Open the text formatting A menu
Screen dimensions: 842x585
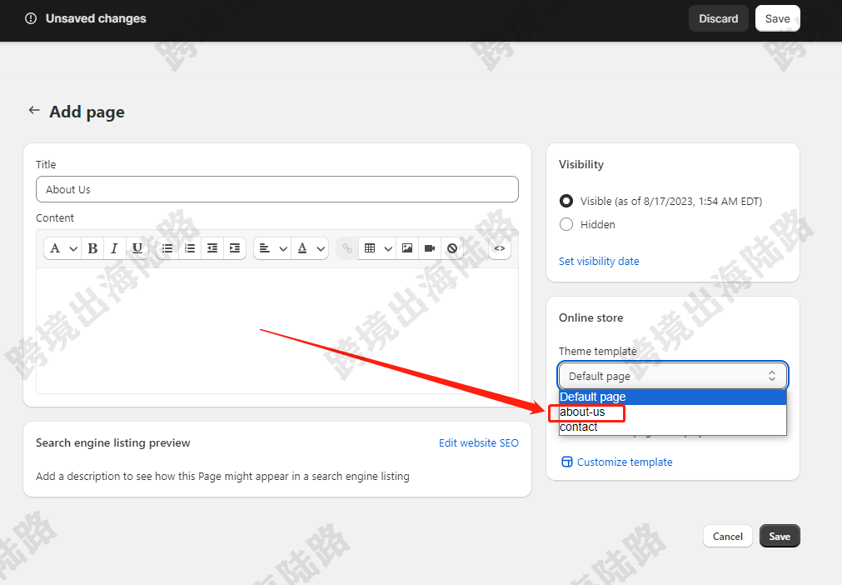point(62,248)
